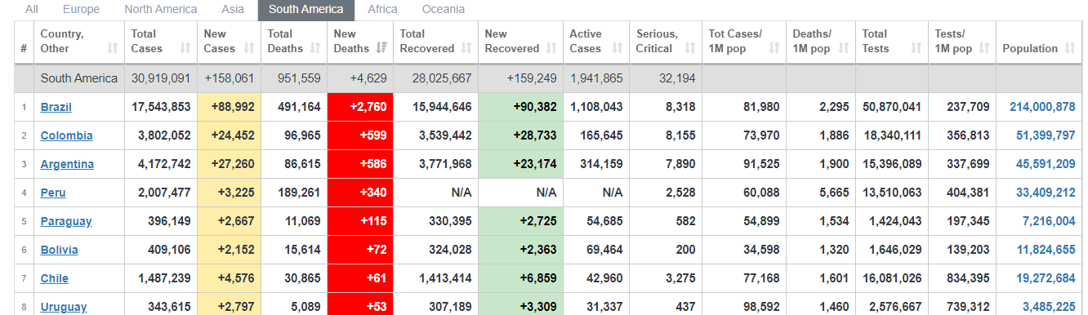This screenshot has height=315, width=1088.
Task: Switch to the Europe tab
Action: click(x=81, y=10)
